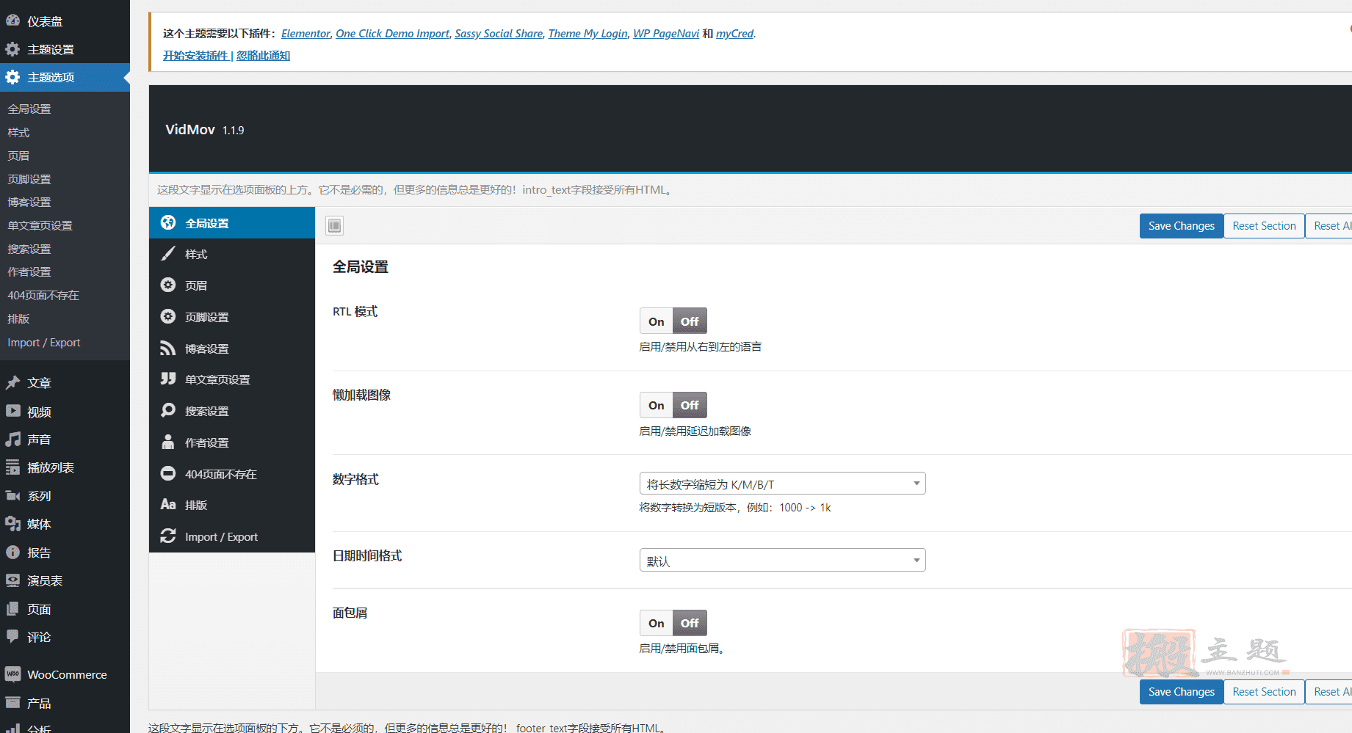
Task: Click the media icon for 媒体
Action: tap(12, 524)
